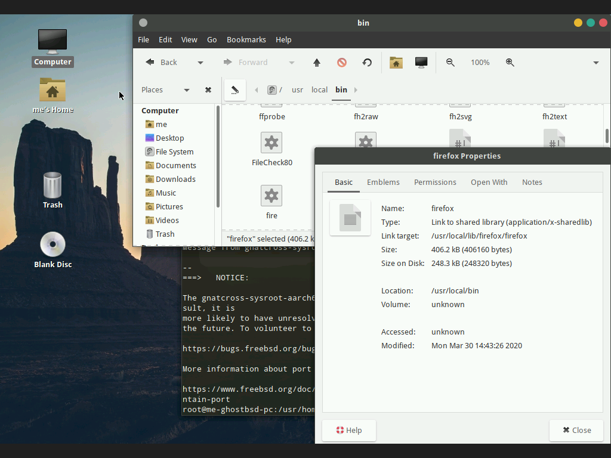The height and width of the screenshot is (458, 611).
Task: Close the Places sidebar pane
Action: tap(208, 90)
